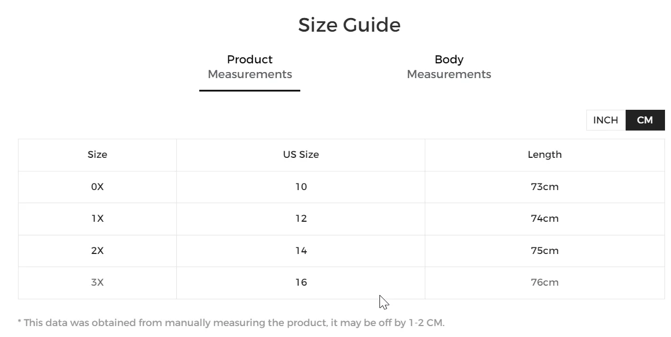Click the Size Guide heading
Viewport: 671px width, 337px height.
[349, 25]
